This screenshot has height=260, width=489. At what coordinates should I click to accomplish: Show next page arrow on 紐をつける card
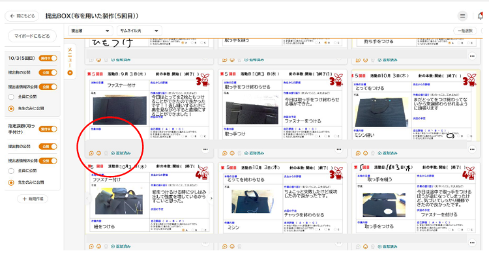[211, 198]
